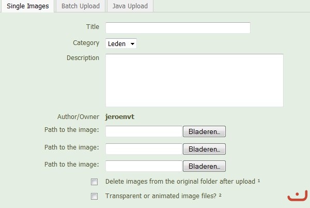Focus the Title text field

(178, 27)
